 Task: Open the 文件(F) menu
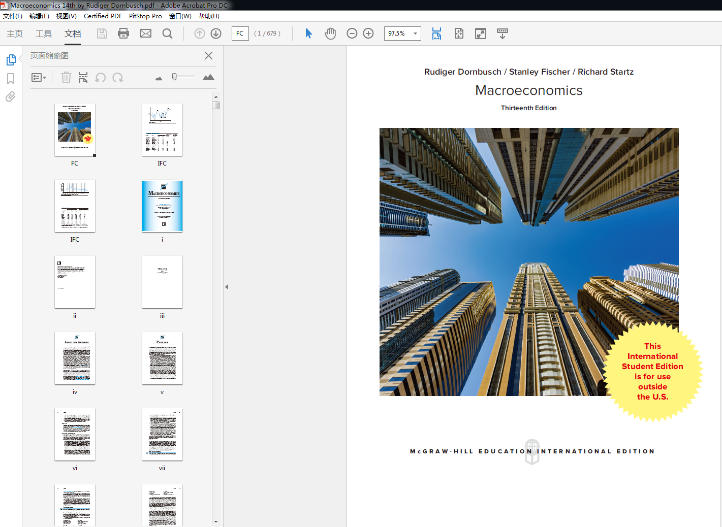[x=13, y=16]
